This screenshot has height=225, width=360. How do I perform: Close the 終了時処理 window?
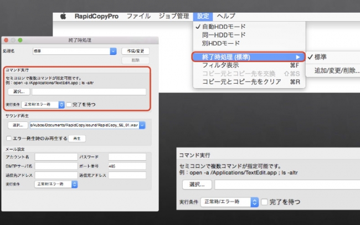pos(6,40)
